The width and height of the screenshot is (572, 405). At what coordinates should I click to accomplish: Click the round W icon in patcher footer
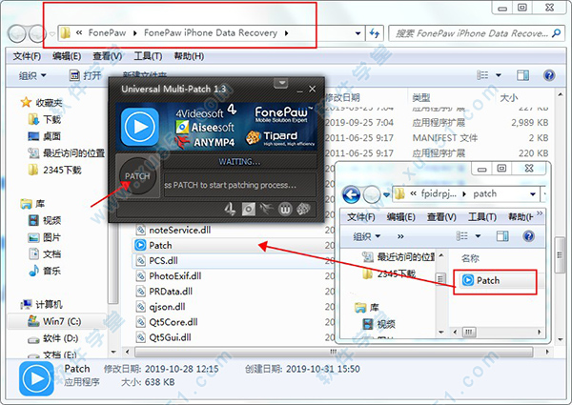(x=285, y=210)
